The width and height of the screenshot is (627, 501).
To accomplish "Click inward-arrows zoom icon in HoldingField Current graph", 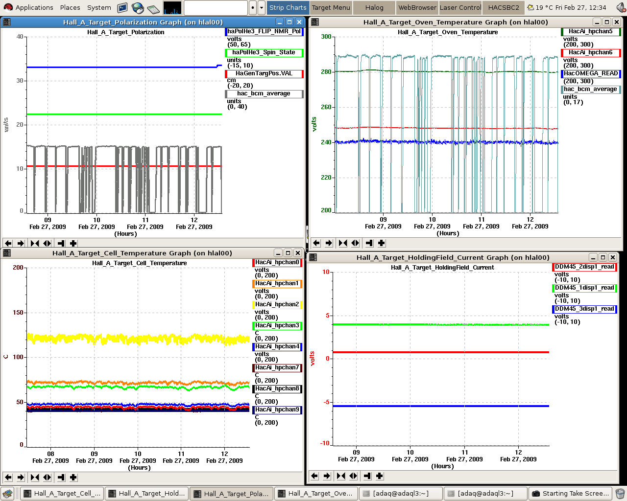I will (x=340, y=476).
